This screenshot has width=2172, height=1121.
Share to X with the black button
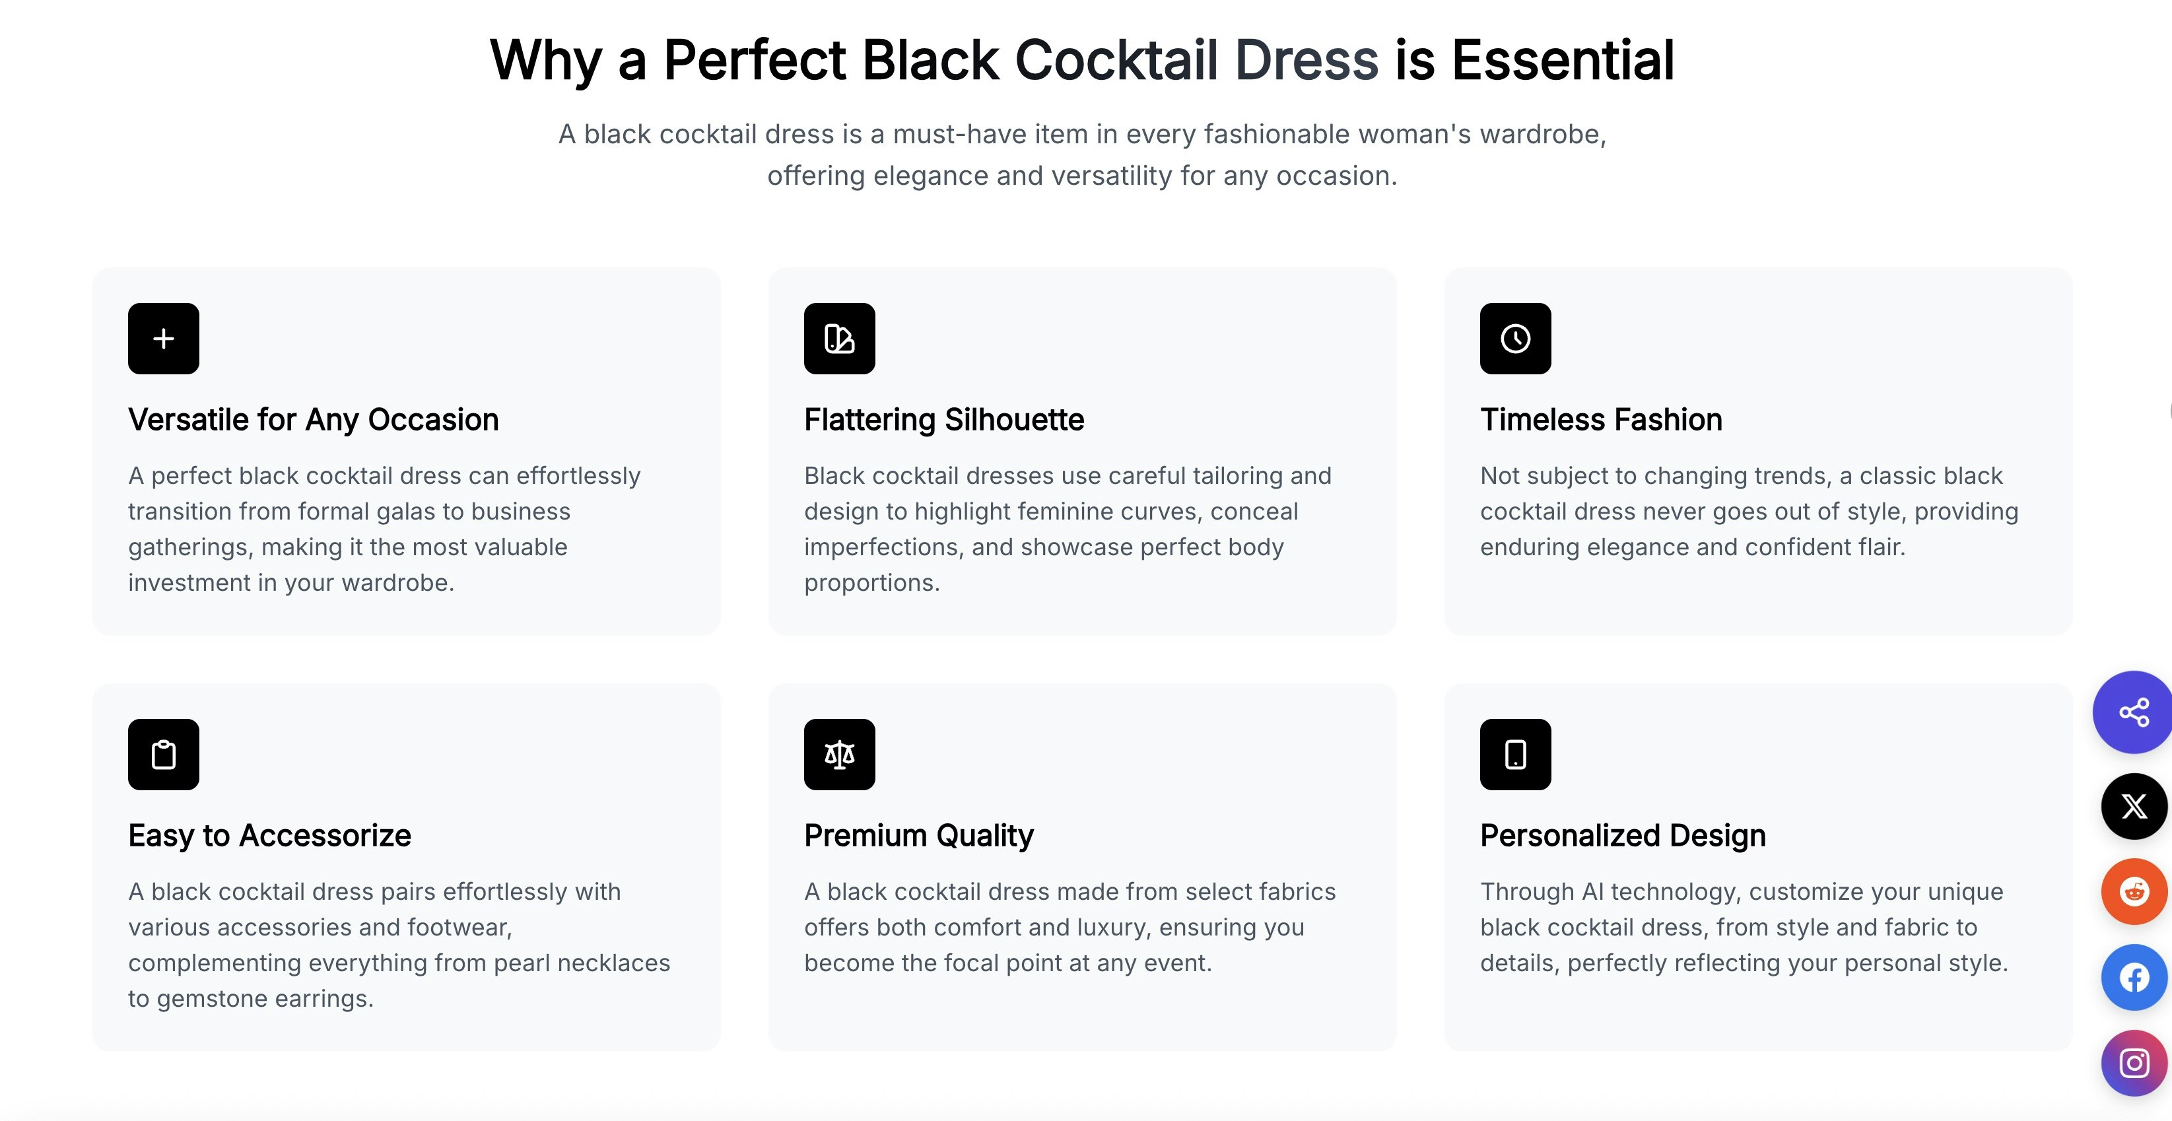[2134, 806]
